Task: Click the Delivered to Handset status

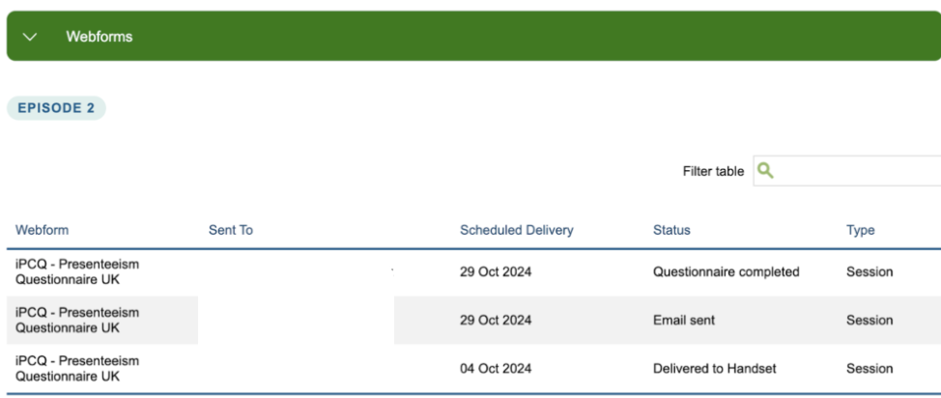Action: 715,368
